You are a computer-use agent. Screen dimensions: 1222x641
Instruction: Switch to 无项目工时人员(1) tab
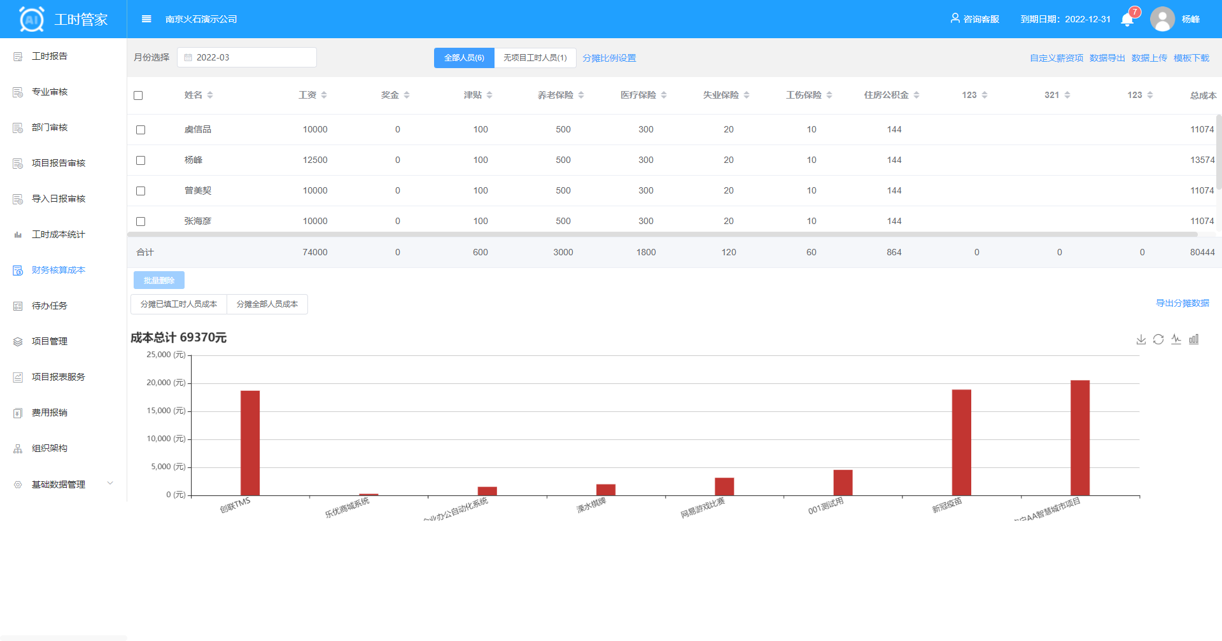click(x=535, y=58)
